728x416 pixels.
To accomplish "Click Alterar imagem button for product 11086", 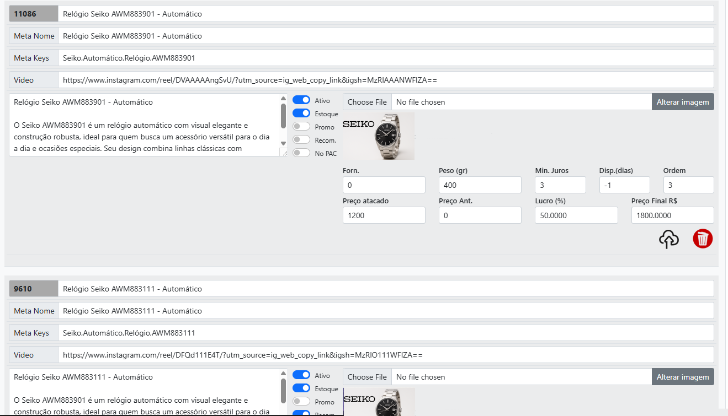I will point(683,102).
